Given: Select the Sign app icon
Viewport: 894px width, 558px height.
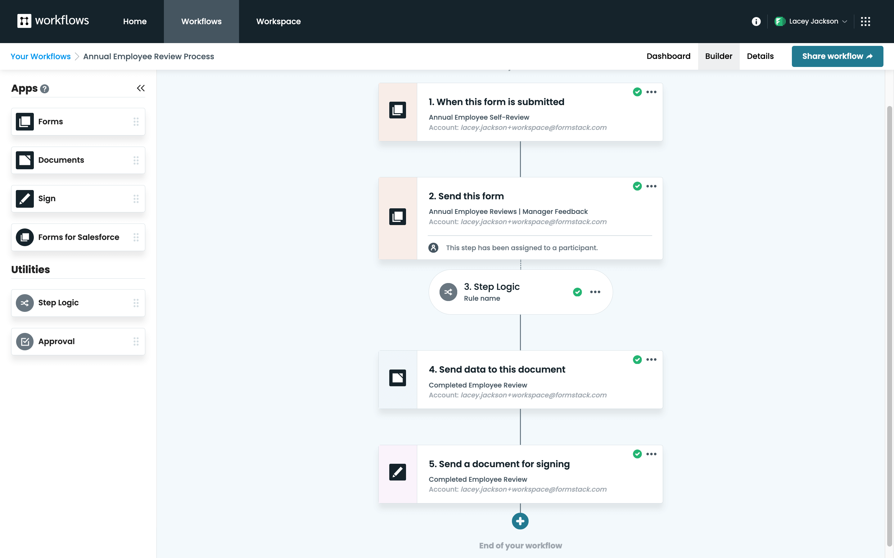Looking at the screenshot, I should click(x=25, y=198).
